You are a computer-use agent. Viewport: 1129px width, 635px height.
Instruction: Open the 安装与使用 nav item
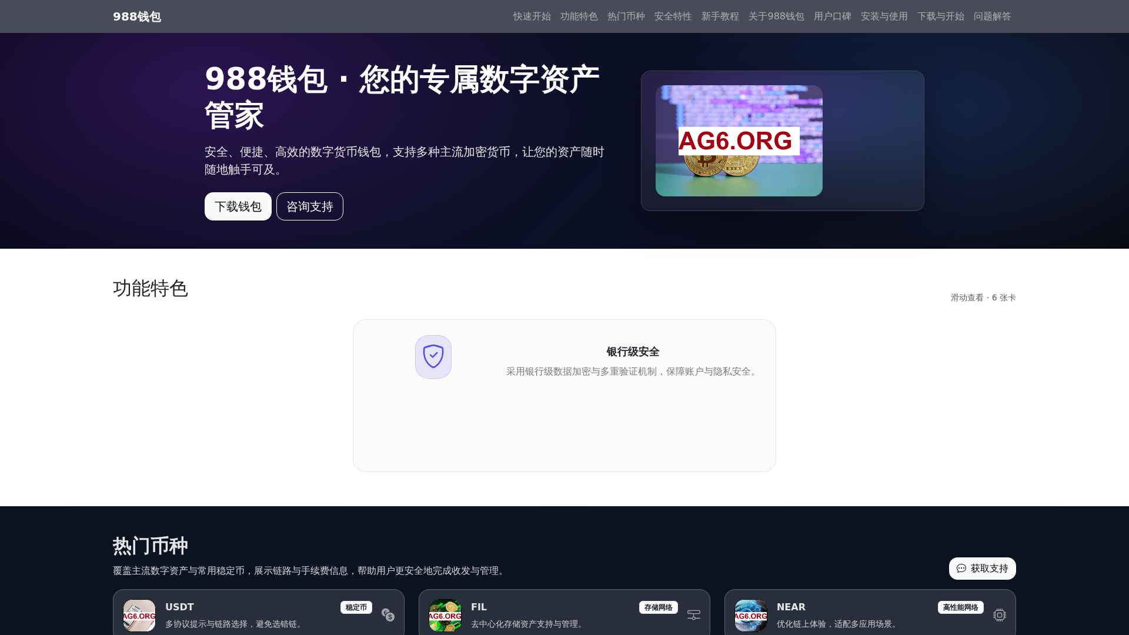tap(884, 16)
